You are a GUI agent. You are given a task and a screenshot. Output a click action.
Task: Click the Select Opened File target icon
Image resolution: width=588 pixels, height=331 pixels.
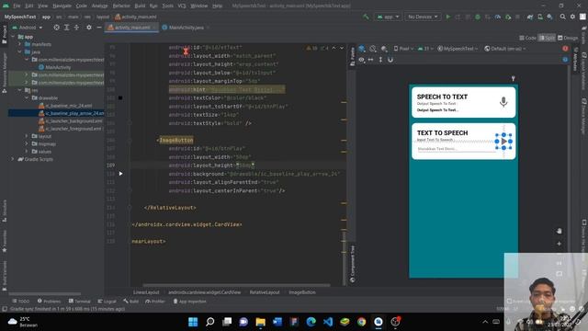pos(56,28)
